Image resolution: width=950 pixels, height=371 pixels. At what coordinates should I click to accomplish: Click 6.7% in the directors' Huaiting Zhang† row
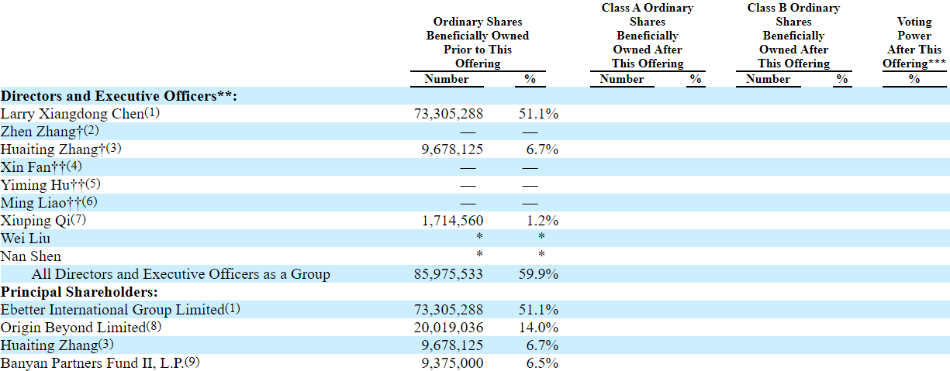coord(541,149)
